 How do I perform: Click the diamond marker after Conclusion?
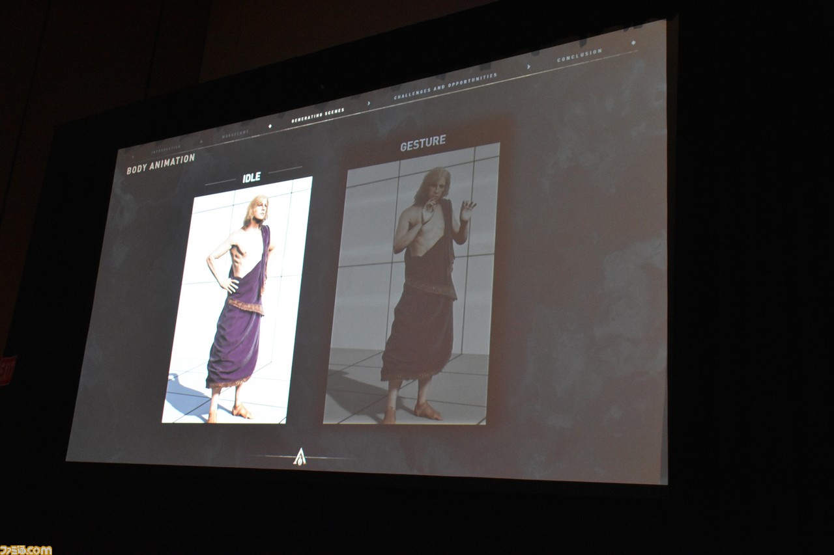pyautogui.click(x=634, y=43)
